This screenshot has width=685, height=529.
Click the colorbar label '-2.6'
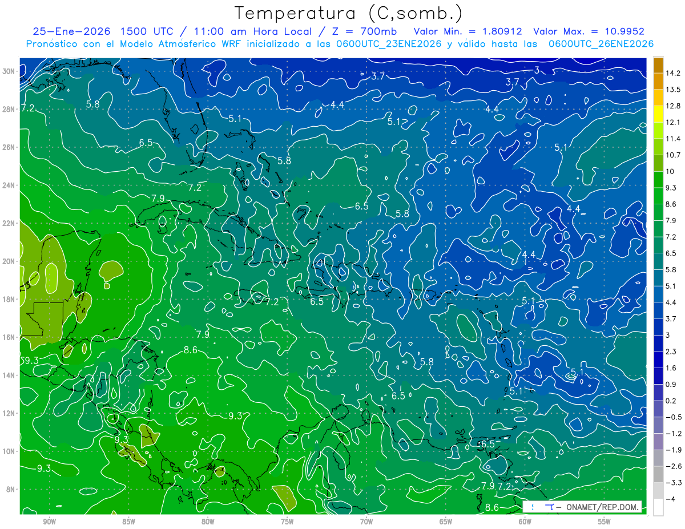(673, 466)
